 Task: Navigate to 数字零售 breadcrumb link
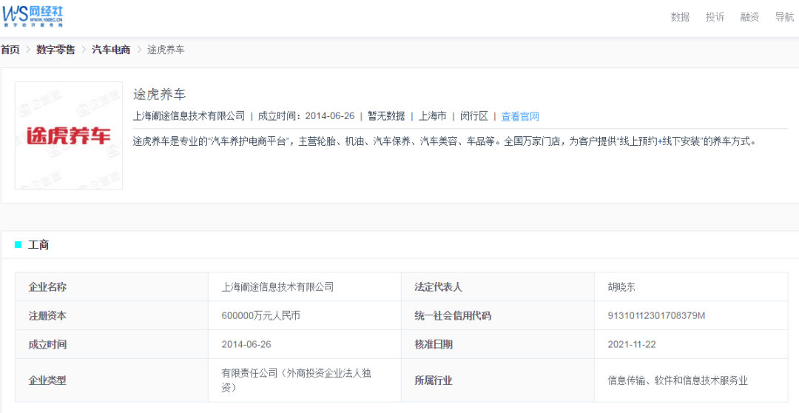[x=55, y=50]
